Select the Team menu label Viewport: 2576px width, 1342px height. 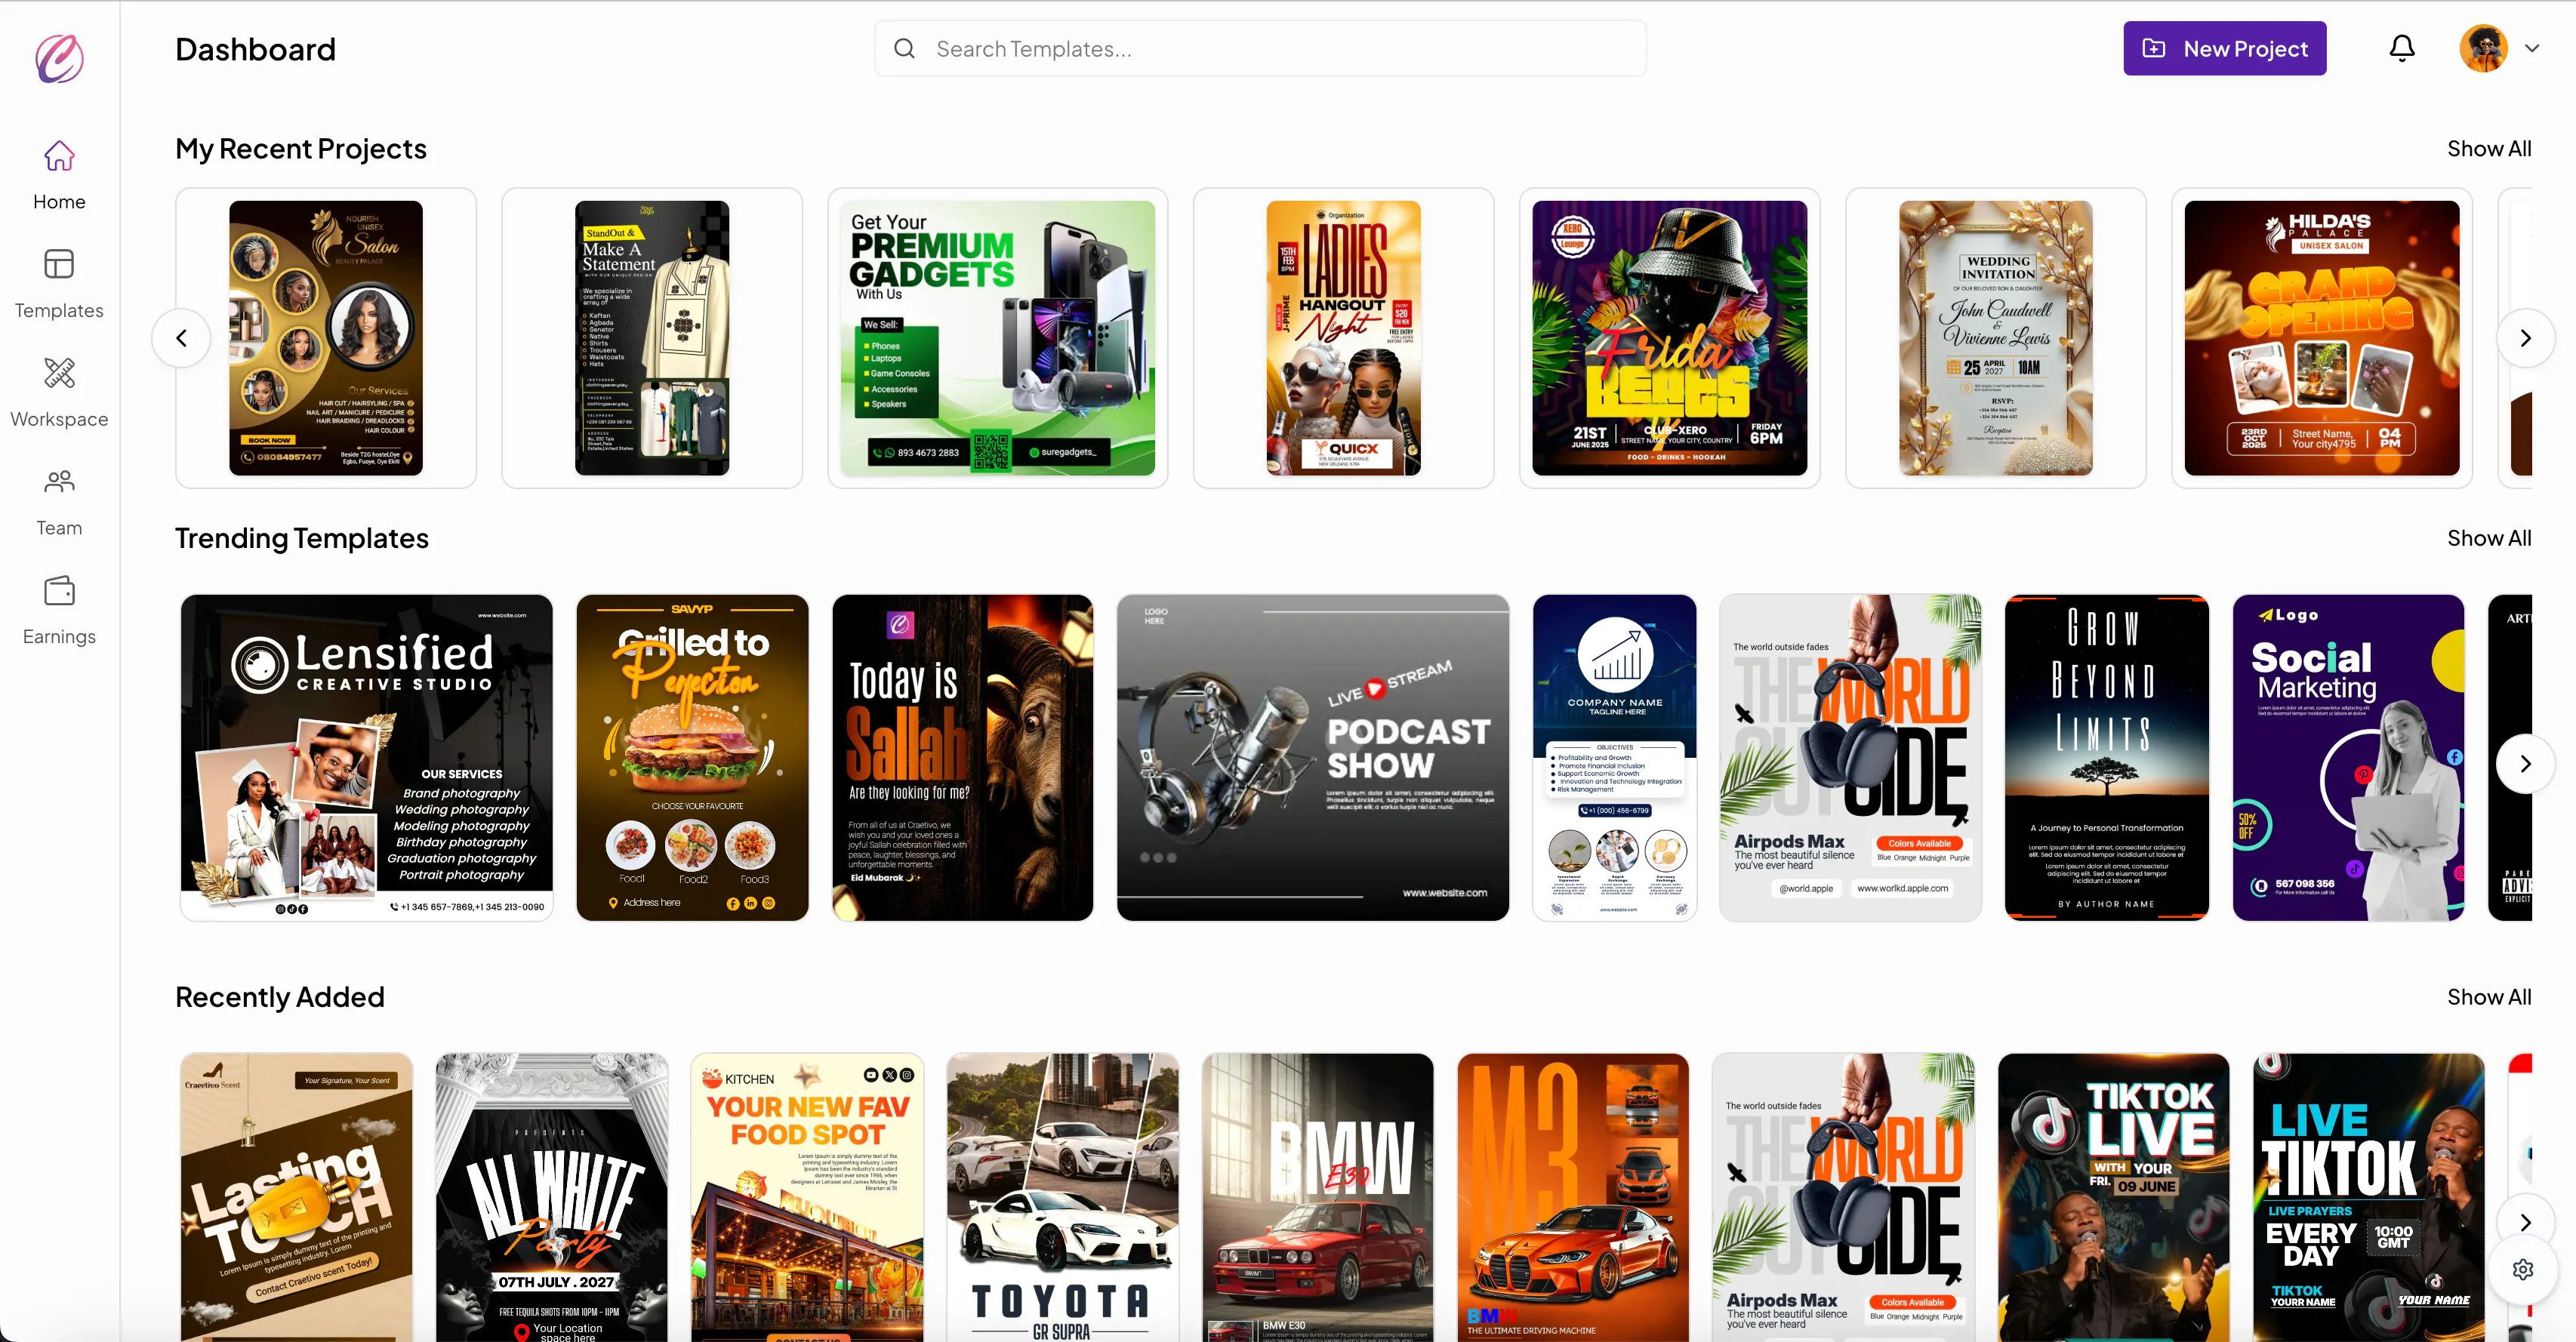[x=59, y=528]
